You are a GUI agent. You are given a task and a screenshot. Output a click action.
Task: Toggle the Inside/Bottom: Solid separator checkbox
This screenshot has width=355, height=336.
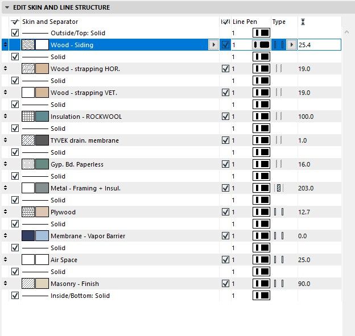(x=15, y=296)
